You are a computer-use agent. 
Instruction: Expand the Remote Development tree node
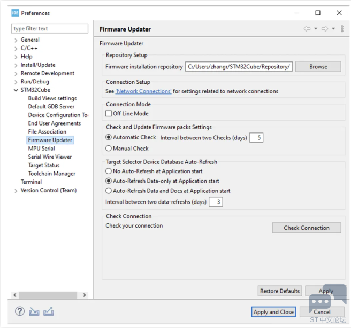click(x=16, y=74)
